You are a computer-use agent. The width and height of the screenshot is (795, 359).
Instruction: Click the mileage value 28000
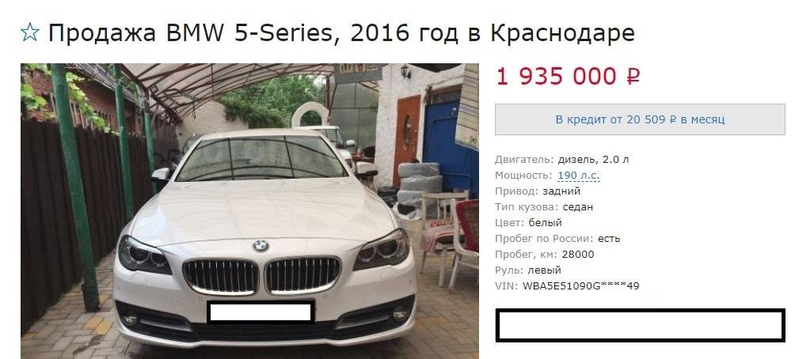click(x=581, y=254)
